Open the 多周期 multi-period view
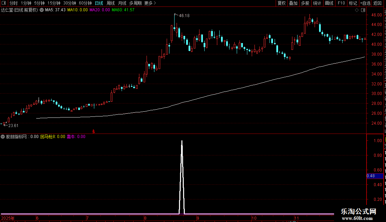The width and height of the screenshot is (386, 222). point(135,3)
